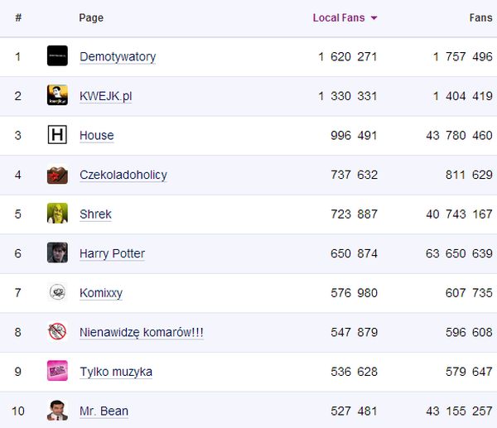Click the House 'H' logo icon
The height and width of the screenshot is (428, 497).
point(57,135)
